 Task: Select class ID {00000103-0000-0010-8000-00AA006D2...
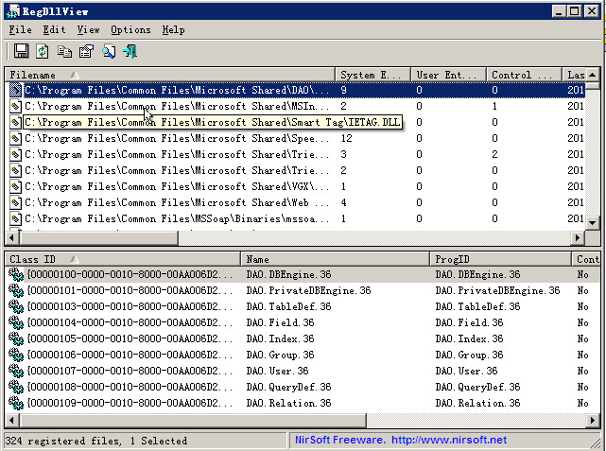click(130, 306)
